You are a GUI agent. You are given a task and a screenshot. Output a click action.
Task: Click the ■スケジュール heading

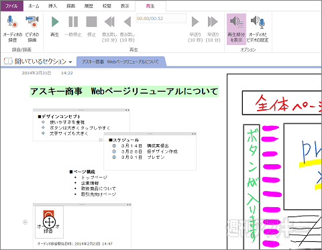[123, 140]
